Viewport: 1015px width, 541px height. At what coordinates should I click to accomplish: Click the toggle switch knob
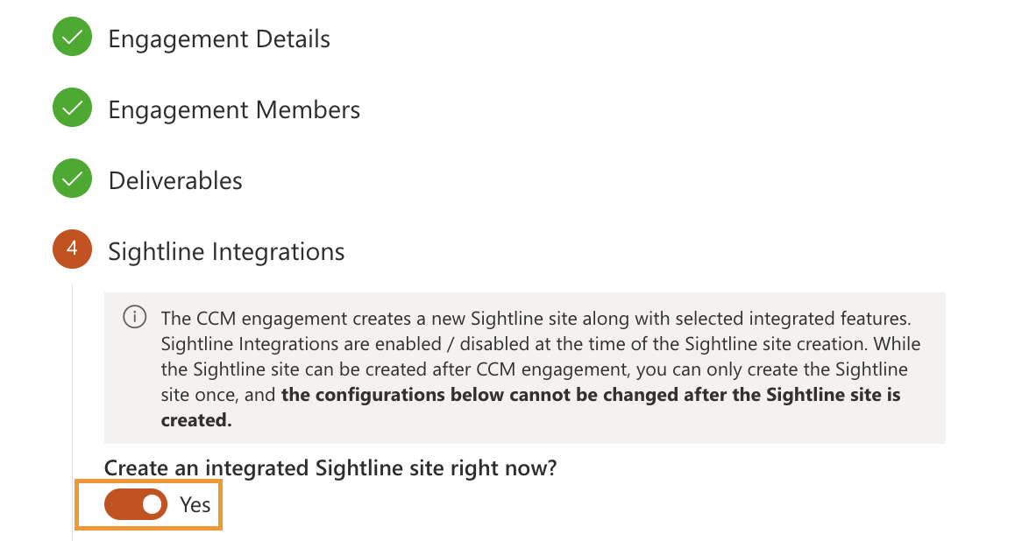153,504
